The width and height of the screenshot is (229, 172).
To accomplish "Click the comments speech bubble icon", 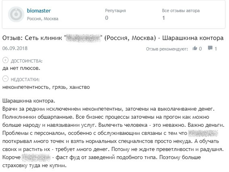I will (x=210, y=48).
